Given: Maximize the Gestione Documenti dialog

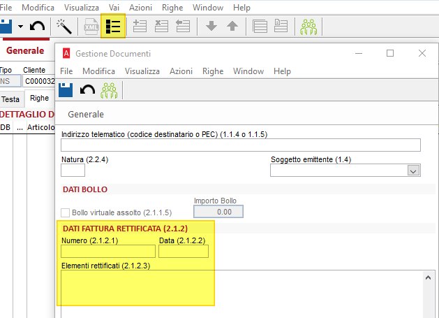Looking at the screenshot, I should 390,53.
